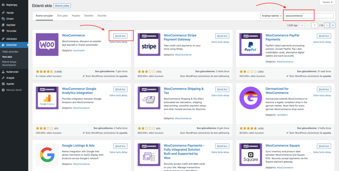339x171 pixels.
Task: Open vendidero developer link
Action: tap(282, 115)
